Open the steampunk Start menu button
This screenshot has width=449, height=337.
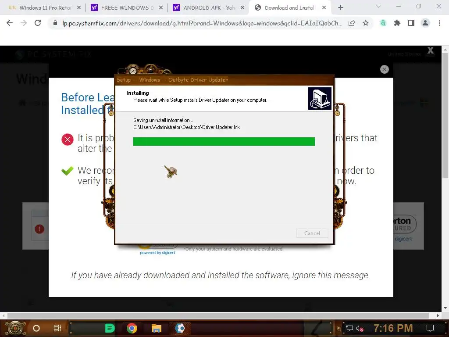(15, 328)
